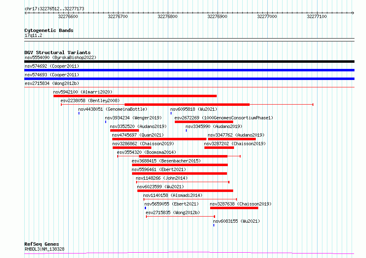Click the 17q11.2 band label
Image resolution: width=366 pixels, height=258 pixels.
pyautogui.click(x=33, y=35)
